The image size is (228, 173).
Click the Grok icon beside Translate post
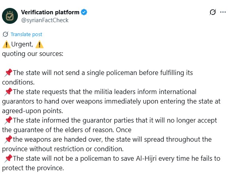click(x=6, y=34)
